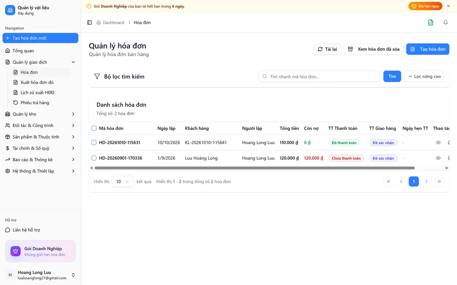Screen dimensions: 457x285
Task: Click the Dashboard breadcrumb link
Action: [x=113, y=22]
